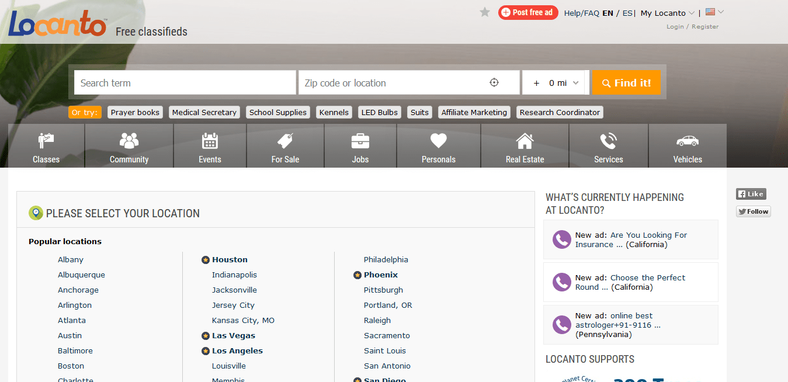Screen dimensions: 788x382
Task: Click the Facebook Like button
Action: click(x=751, y=194)
